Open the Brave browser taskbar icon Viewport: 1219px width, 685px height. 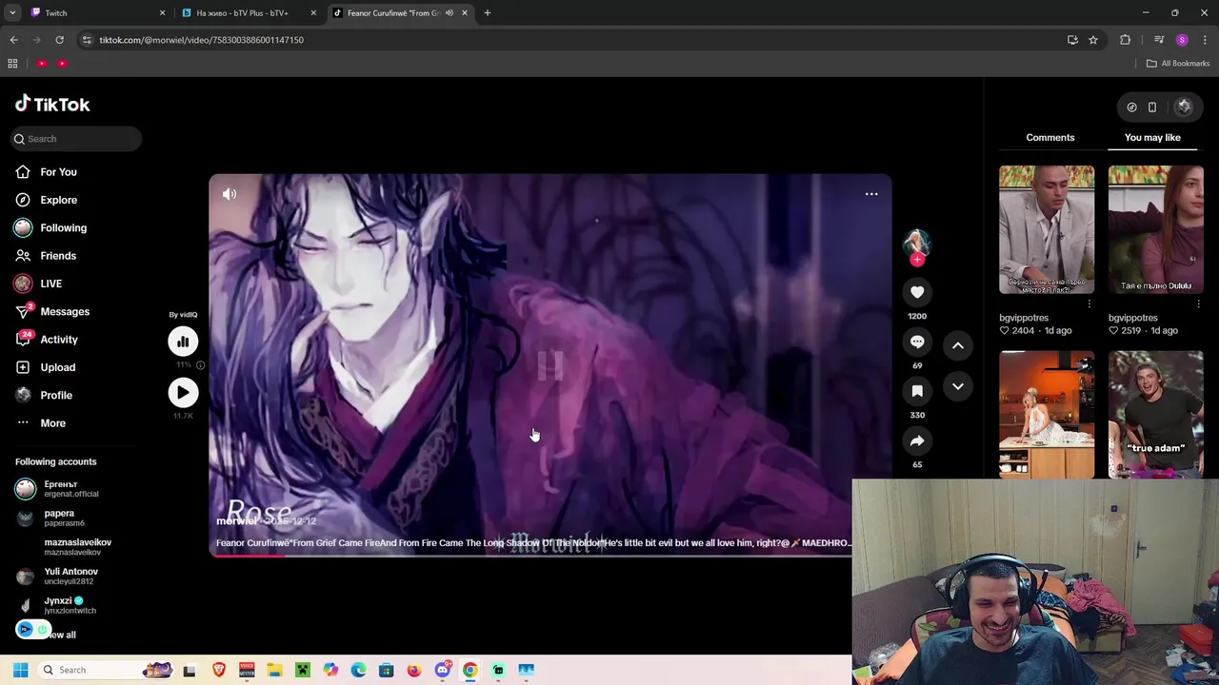click(x=218, y=670)
